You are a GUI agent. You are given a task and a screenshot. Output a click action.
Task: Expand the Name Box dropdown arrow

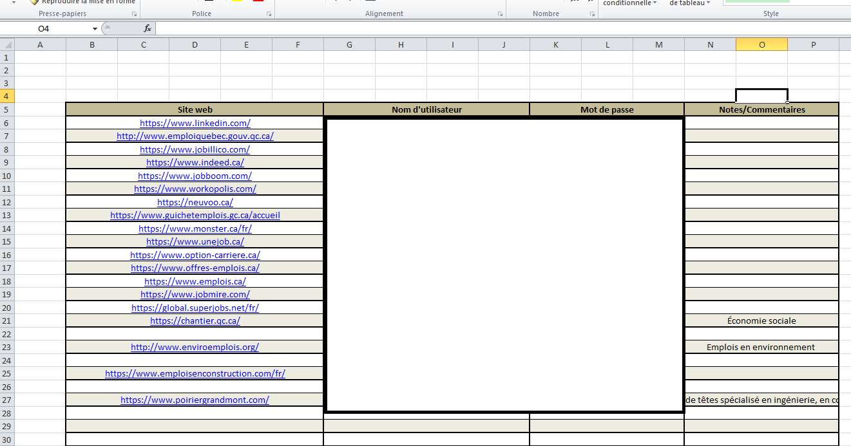coord(95,28)
